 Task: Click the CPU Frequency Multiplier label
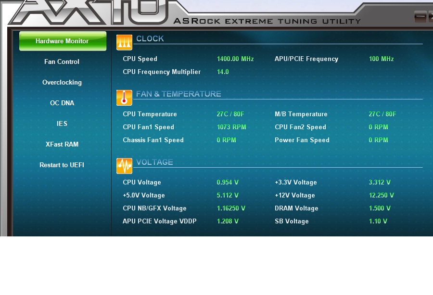[162, 72]
